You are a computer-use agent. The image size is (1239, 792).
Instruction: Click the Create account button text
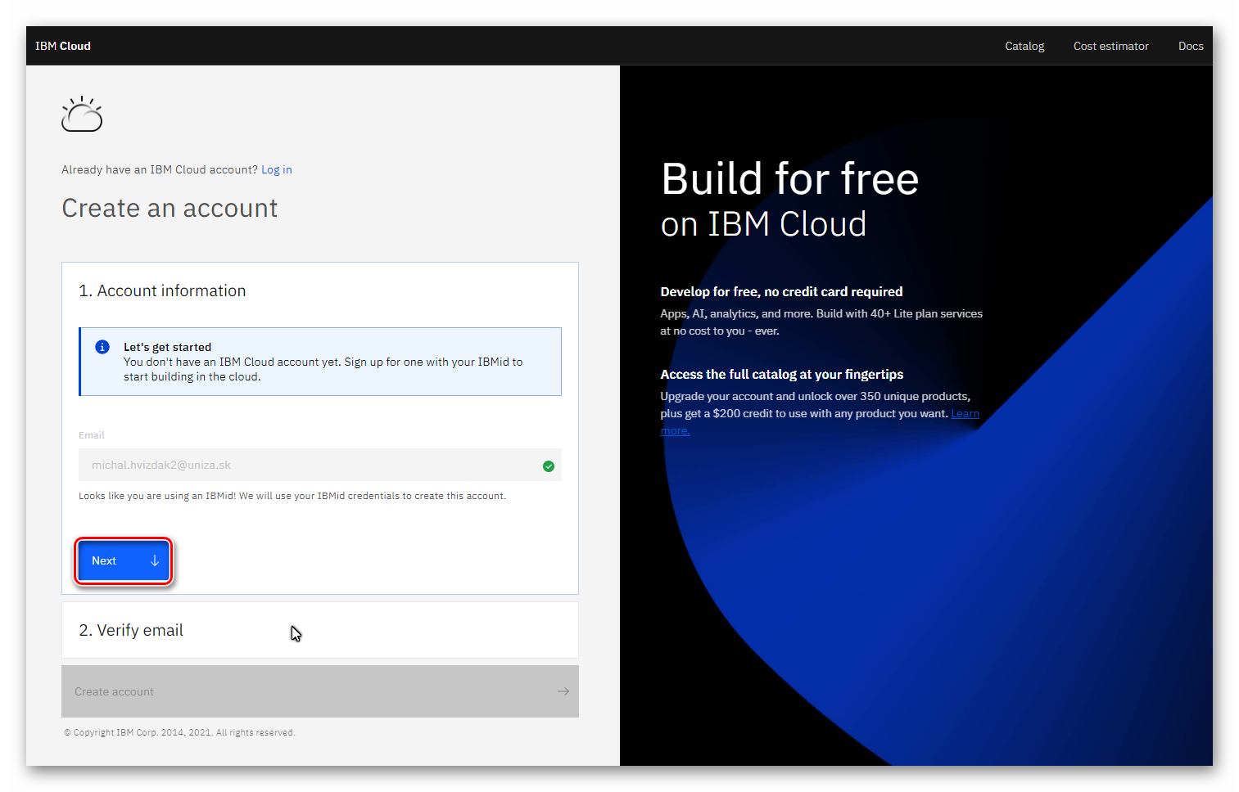click(x=114, y=691)
